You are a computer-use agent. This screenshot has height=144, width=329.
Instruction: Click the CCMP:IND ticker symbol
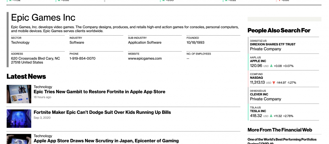tap(256, 74)
